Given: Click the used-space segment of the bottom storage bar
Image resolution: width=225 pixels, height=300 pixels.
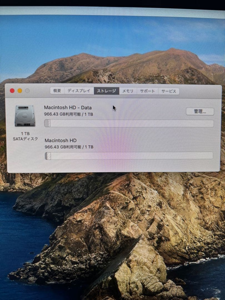Looking at the screenshot, I should 48,156.
